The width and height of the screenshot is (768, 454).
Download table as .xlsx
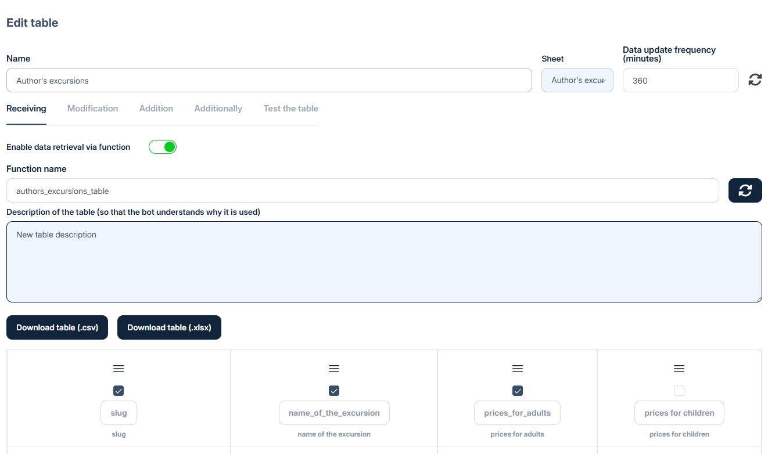pyautogui.click(x=169, y=327)
